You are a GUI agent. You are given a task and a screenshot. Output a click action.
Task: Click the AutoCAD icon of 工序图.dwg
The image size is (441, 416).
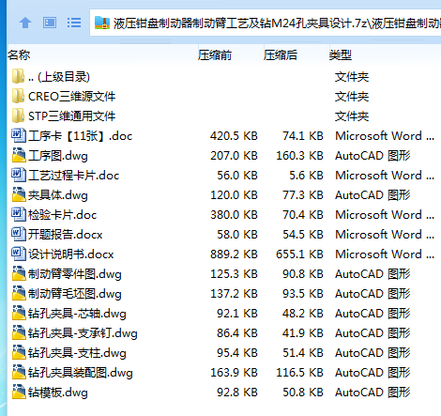tap(19, 155)
